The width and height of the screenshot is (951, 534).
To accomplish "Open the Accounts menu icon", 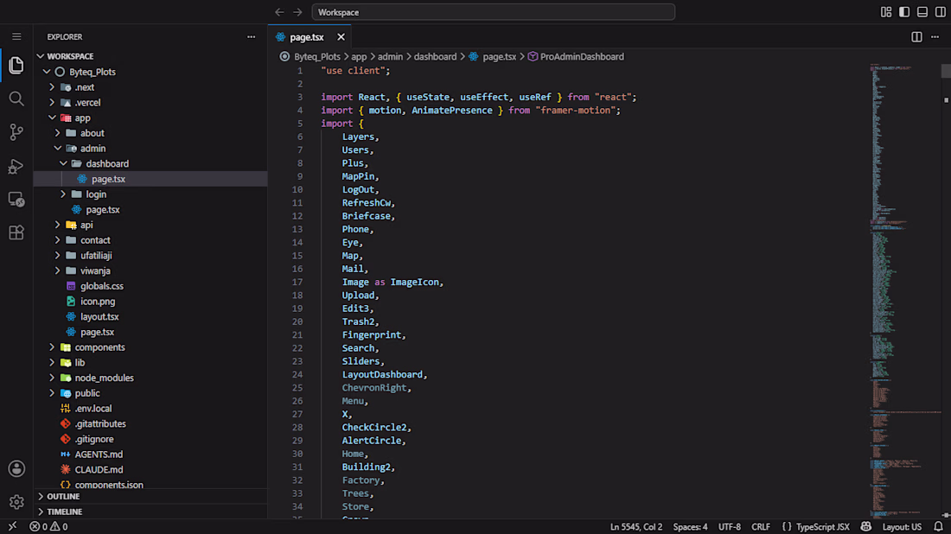I will click(x=16, y=468).
